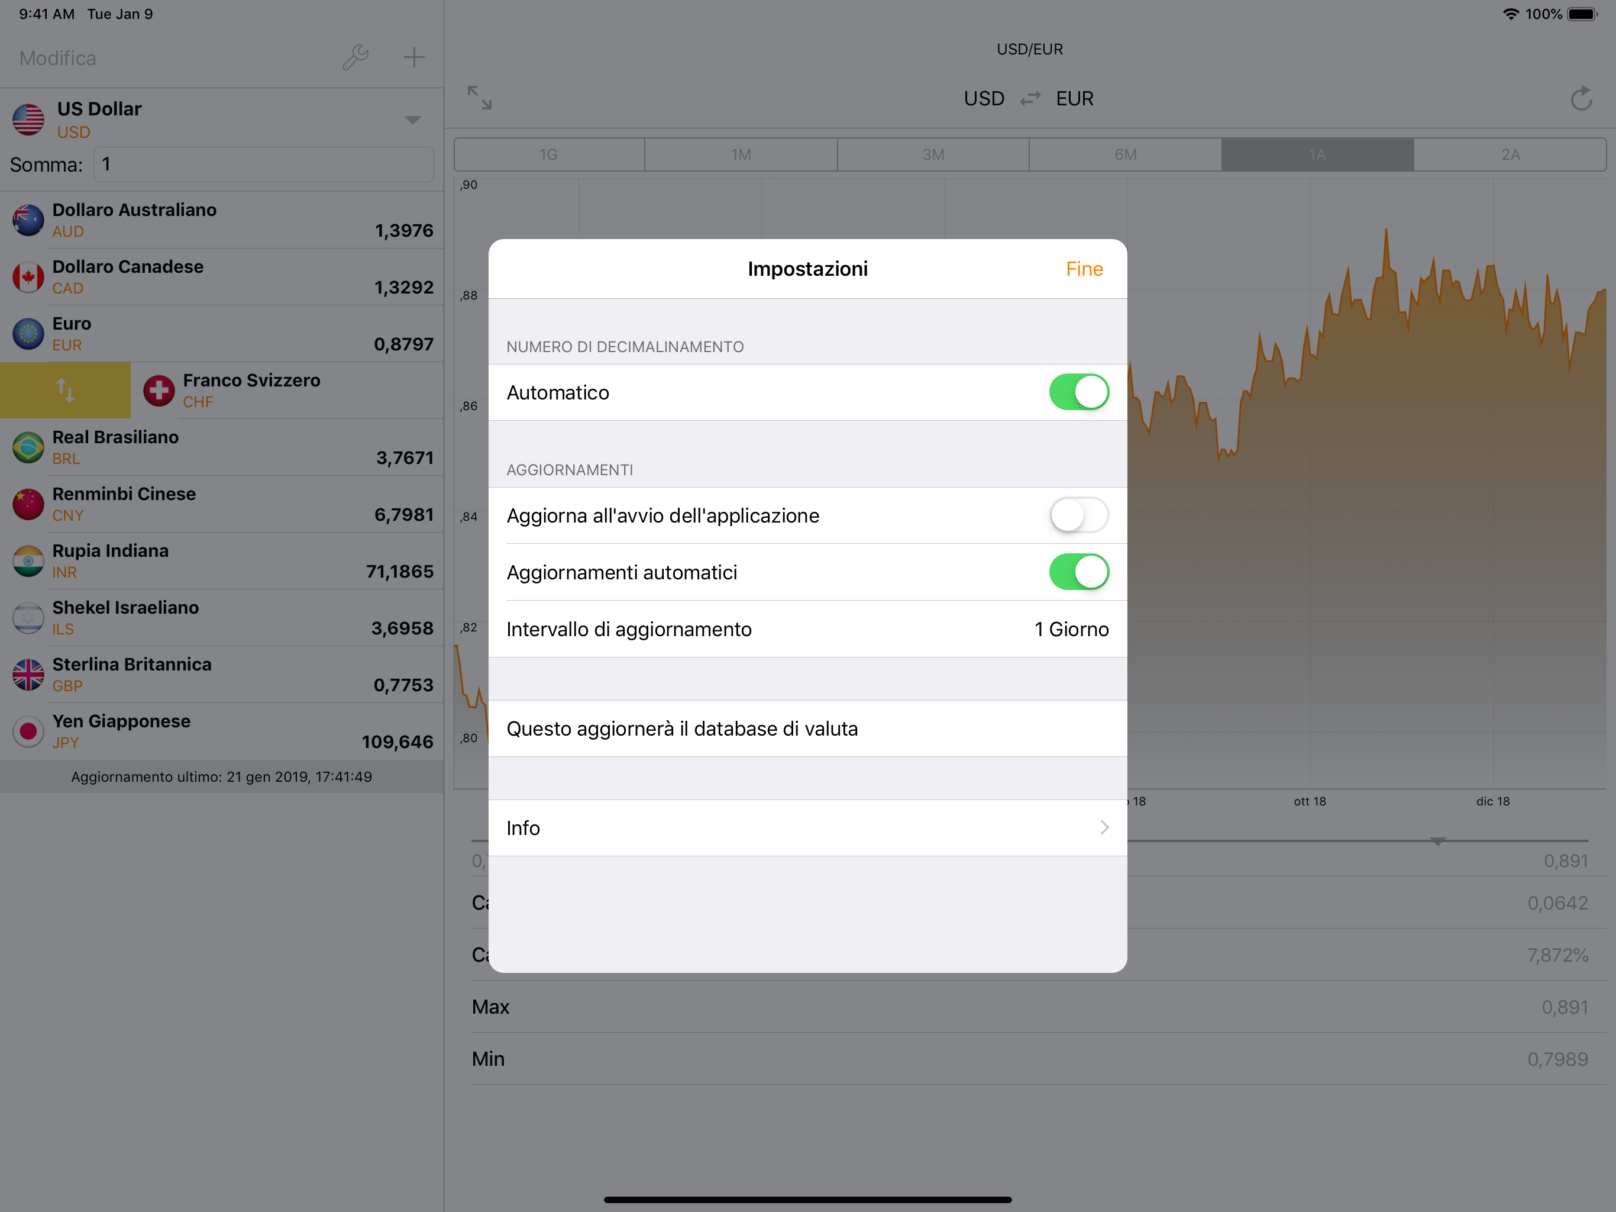Tap the US Dollar flag icon
1616x1212 pixels.
28,119
